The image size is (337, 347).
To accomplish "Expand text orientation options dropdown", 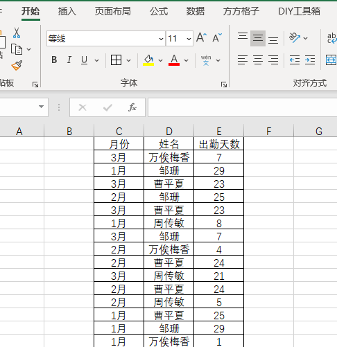I will click(305, 38).
